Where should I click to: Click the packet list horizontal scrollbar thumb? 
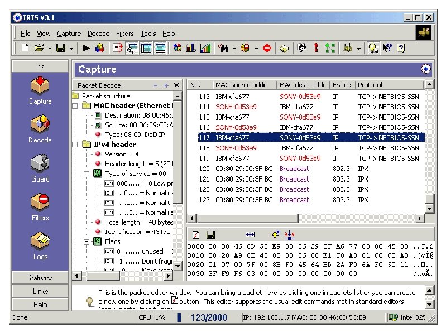point(247,218)
